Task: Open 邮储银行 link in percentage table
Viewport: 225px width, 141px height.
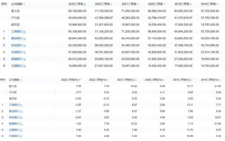Action: pos(14,124)
